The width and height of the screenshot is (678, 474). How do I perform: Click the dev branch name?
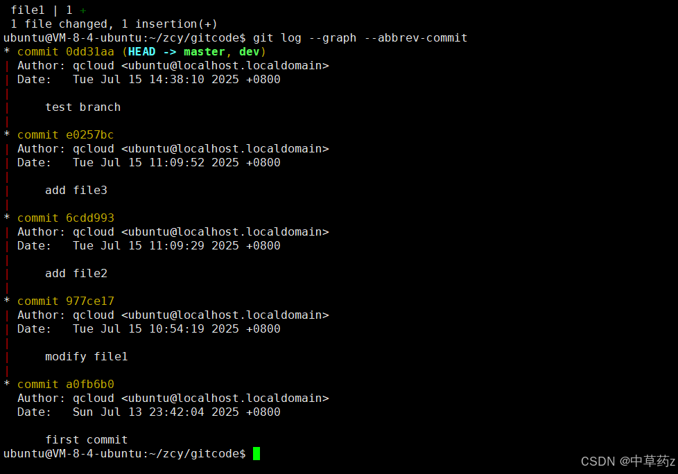coord(249,52)
